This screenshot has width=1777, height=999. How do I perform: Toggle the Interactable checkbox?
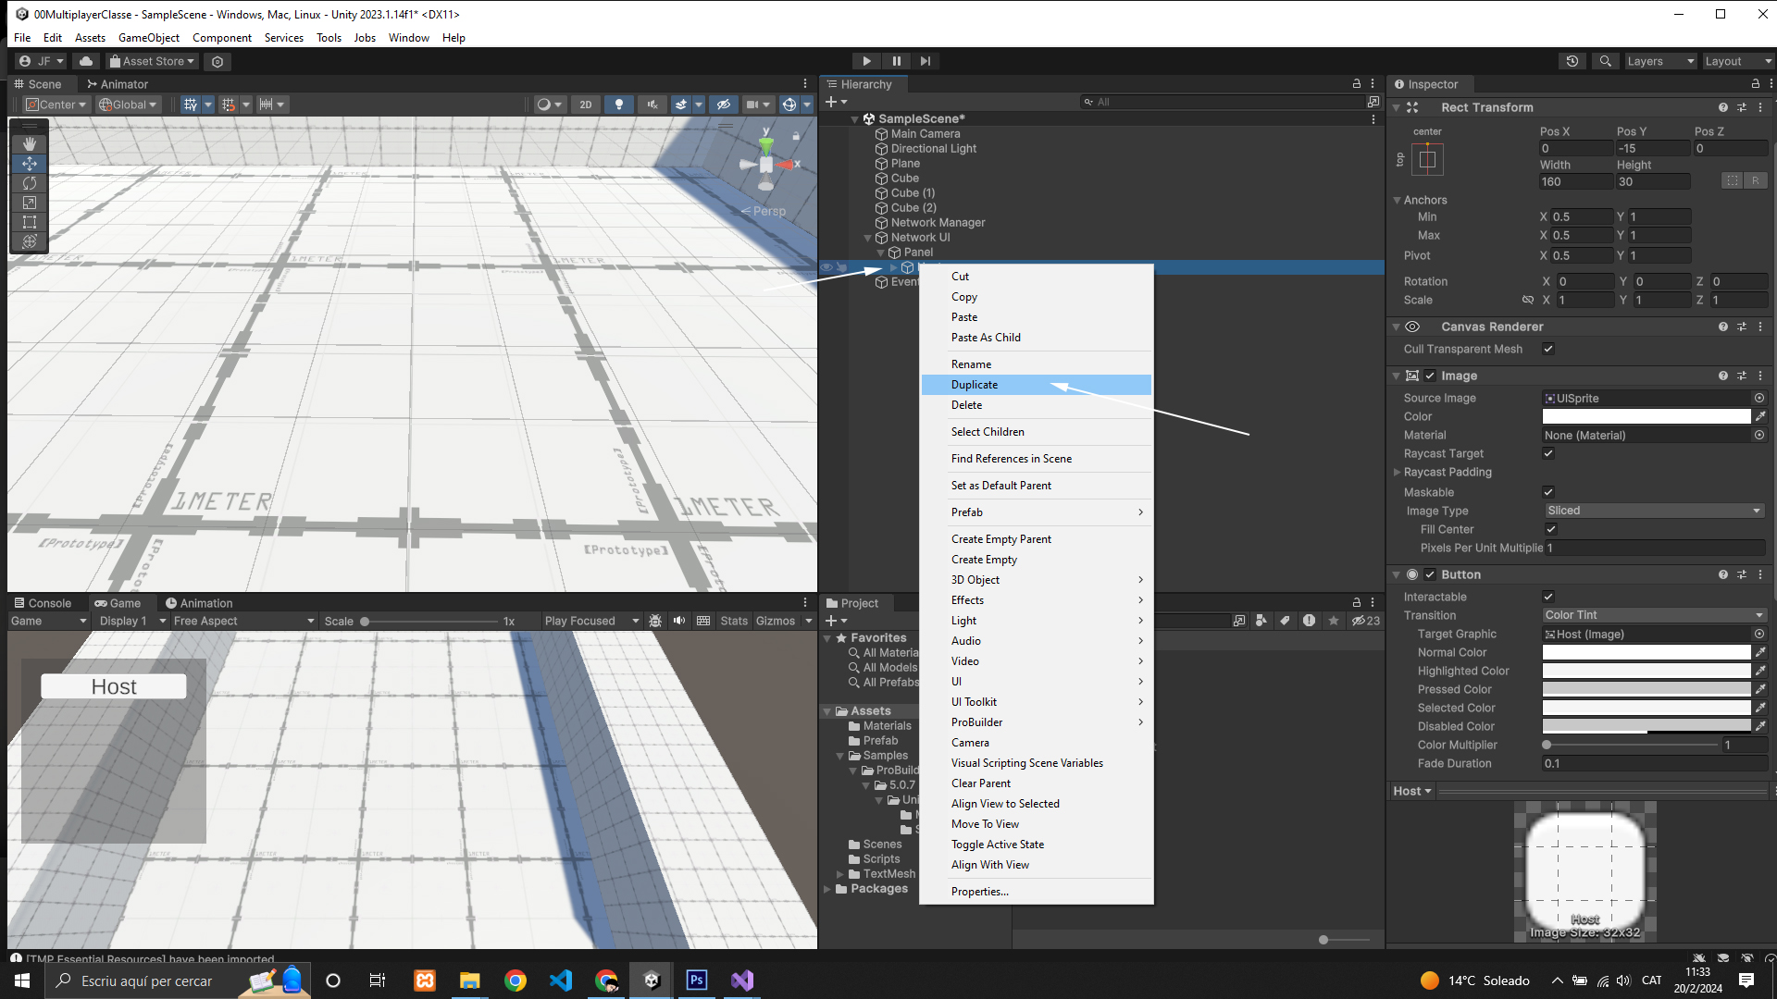point(1548,597)
